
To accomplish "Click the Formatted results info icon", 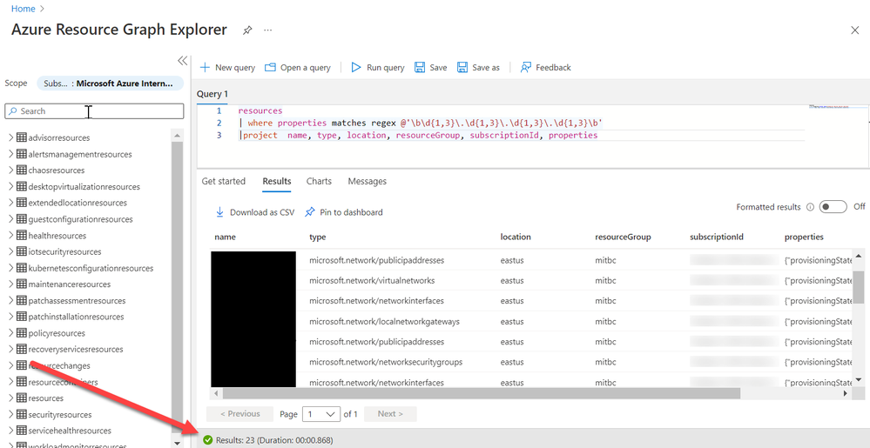I will coord(810,207).
